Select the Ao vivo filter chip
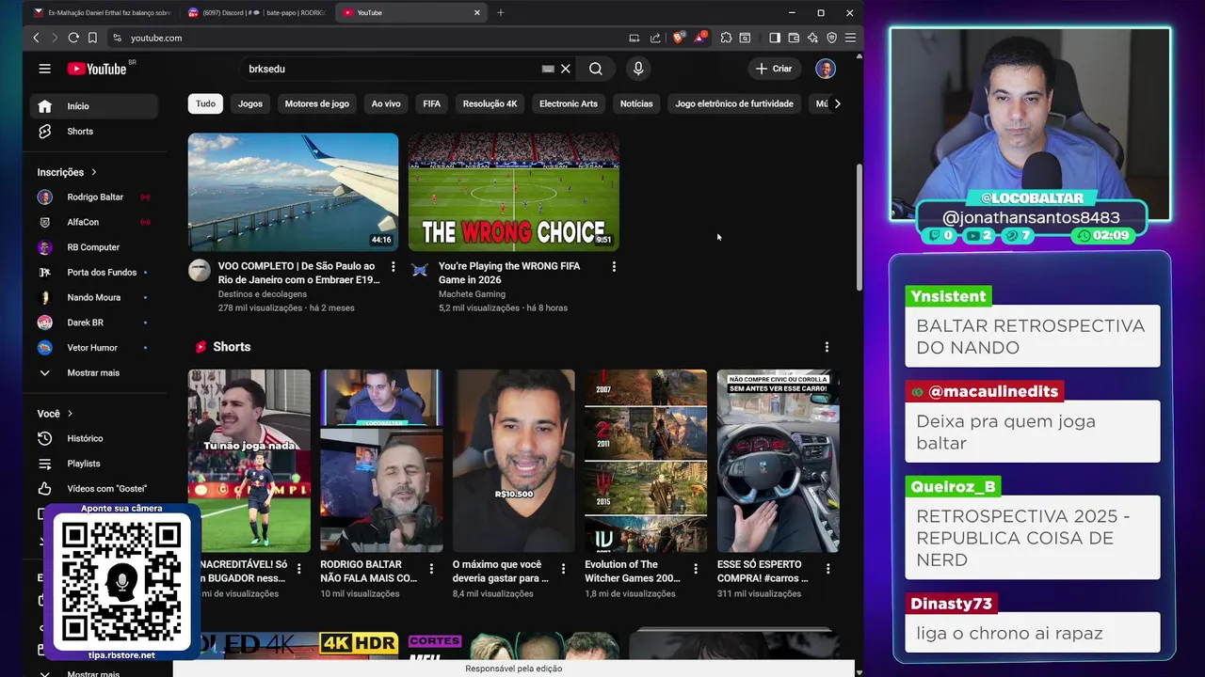Image resolution: width=1205 pixels, height=677 pixels. click(386, 103)
